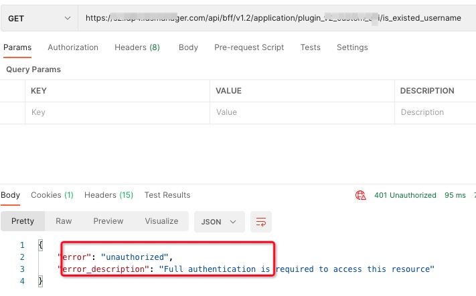Click the request URL field

tap(274, 19)
